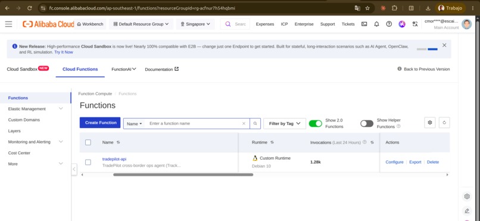Configure the tradepilot-api function

(x=394, y=162)
